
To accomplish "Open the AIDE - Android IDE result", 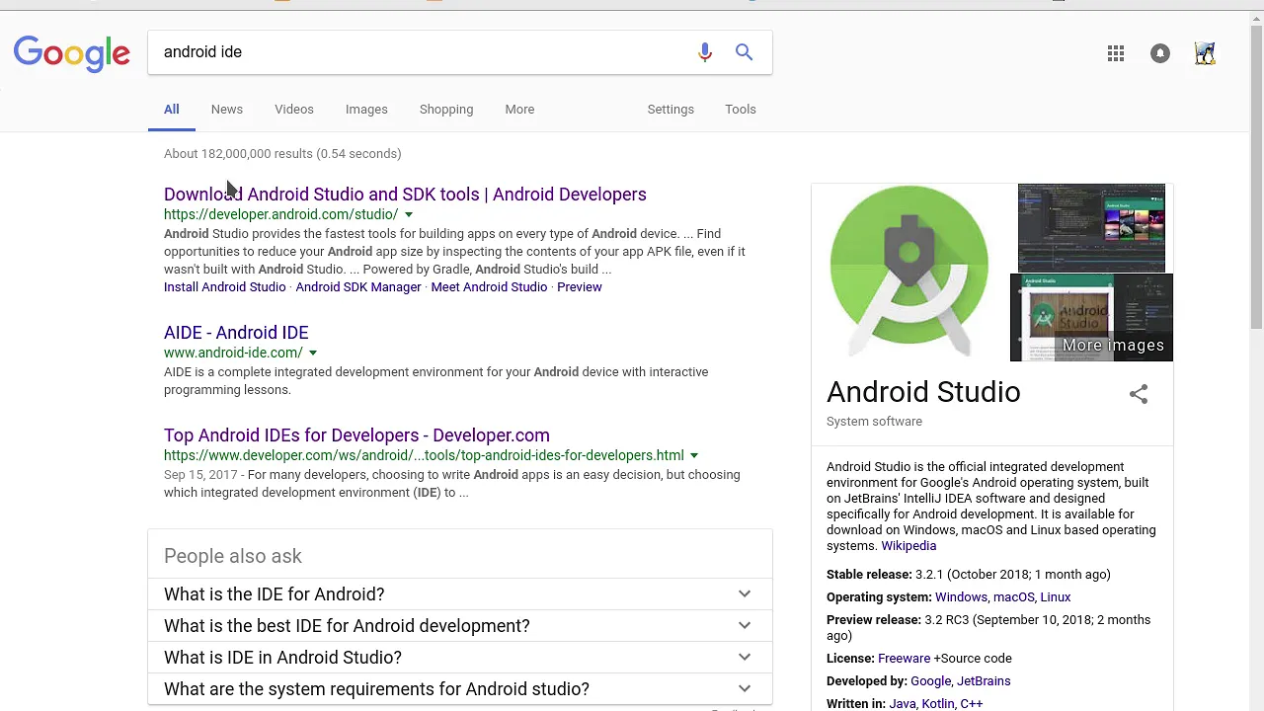I will click(236, 333).
